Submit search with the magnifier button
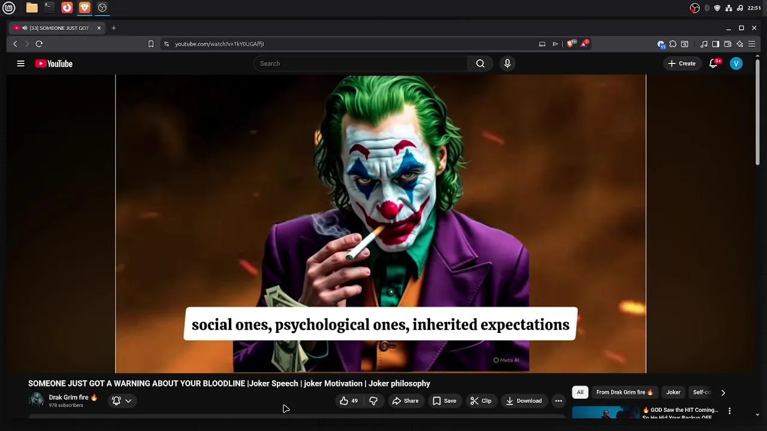Image resolution: width=767 pixels, height=431 pixels. coord(480,63)
